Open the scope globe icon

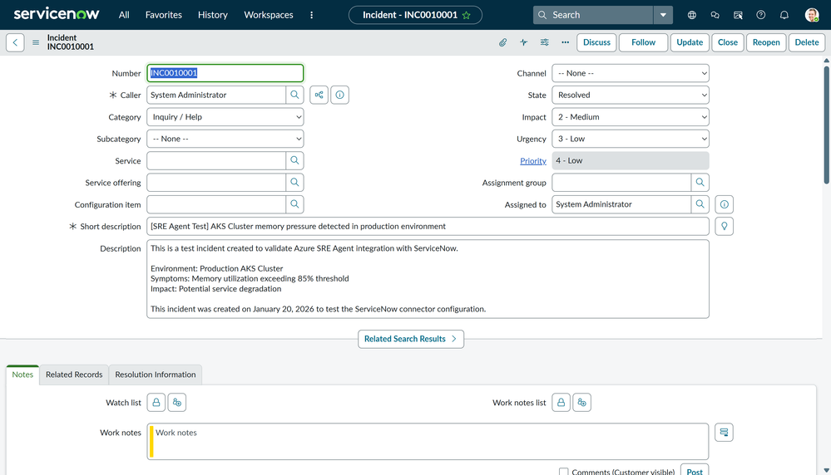click(x=691, y=15)
